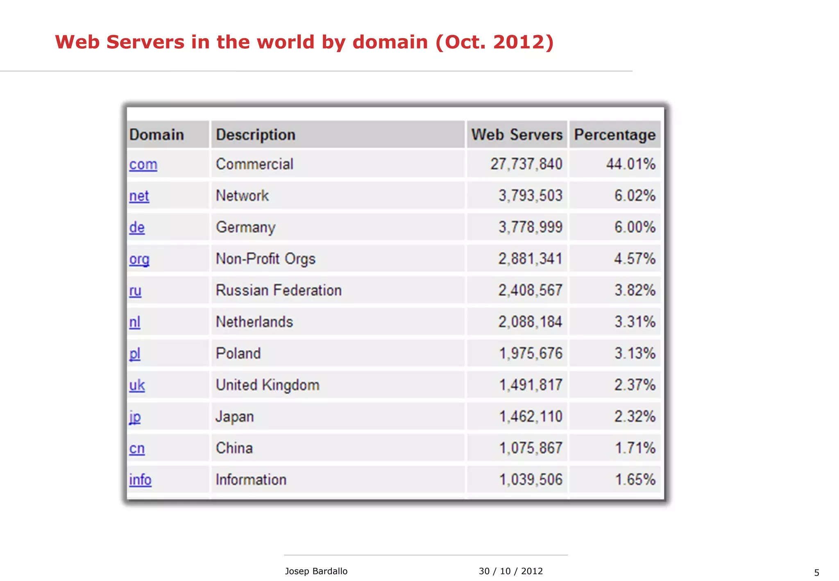Select the Germany description cell
The image size is (839, 581).
pyautogui.click(x=338, y=227)
